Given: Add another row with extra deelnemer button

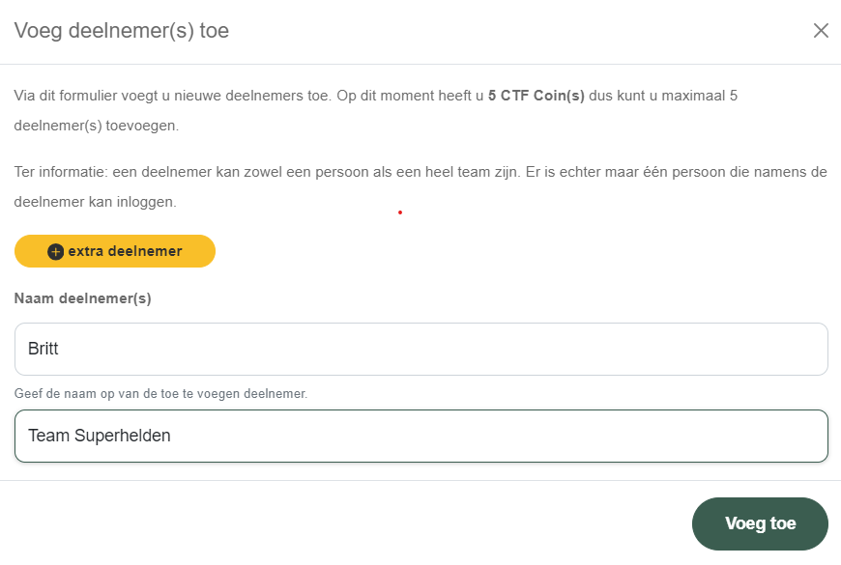Looking at the screenshot, I should (115, 251).
